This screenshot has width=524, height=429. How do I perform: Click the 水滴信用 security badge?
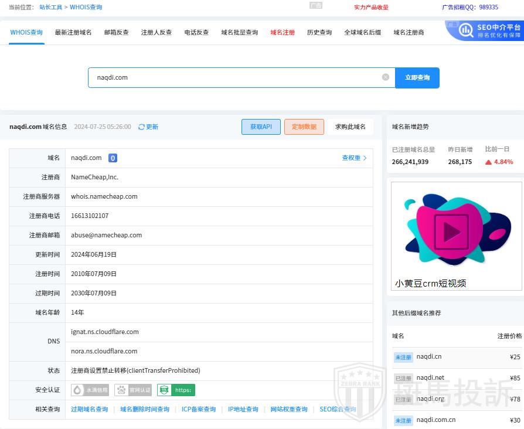(x=90, y=390)
